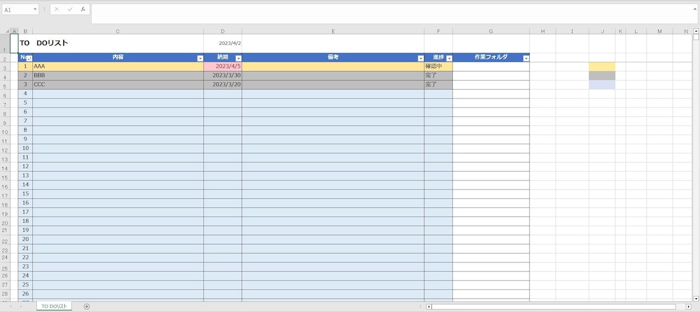Image resolution: width=700 pixels, height=312 pixels.
Task: Click vertical scrollbar up arrow
Action: [696, 31]
